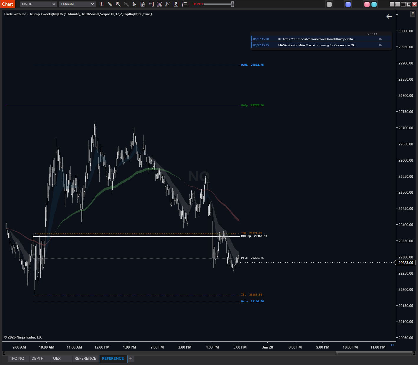Click the DEPTH slider handle
The height and width of the screenshot is (365, 418).
tap(233, 4)
